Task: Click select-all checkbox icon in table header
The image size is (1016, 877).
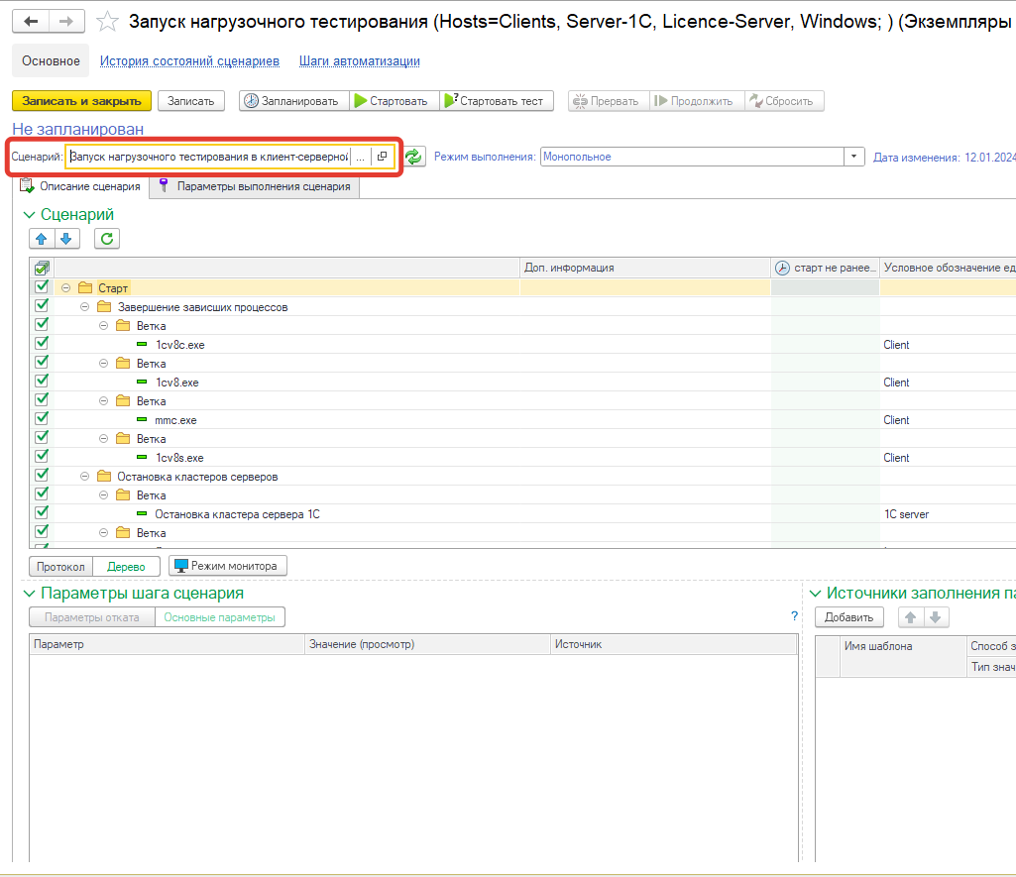Action: pyautogui.click(x=42, y=268)
